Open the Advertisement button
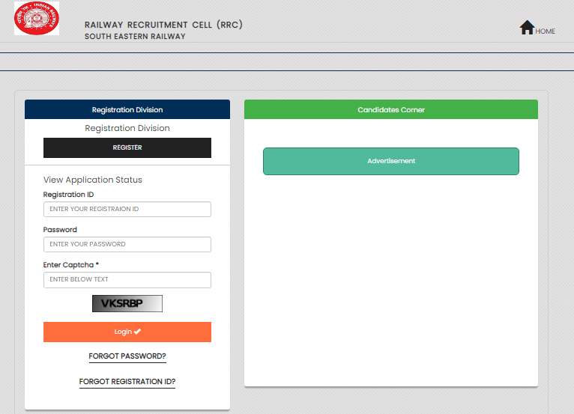This screenshot has height=414, width=574. pyautogui.click(x=391, y=162)
